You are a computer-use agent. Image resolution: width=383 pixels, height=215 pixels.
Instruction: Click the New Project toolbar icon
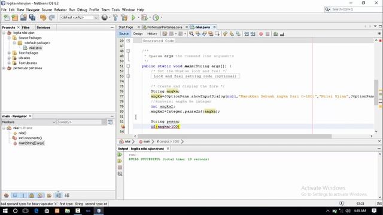[x=15, y=17]
